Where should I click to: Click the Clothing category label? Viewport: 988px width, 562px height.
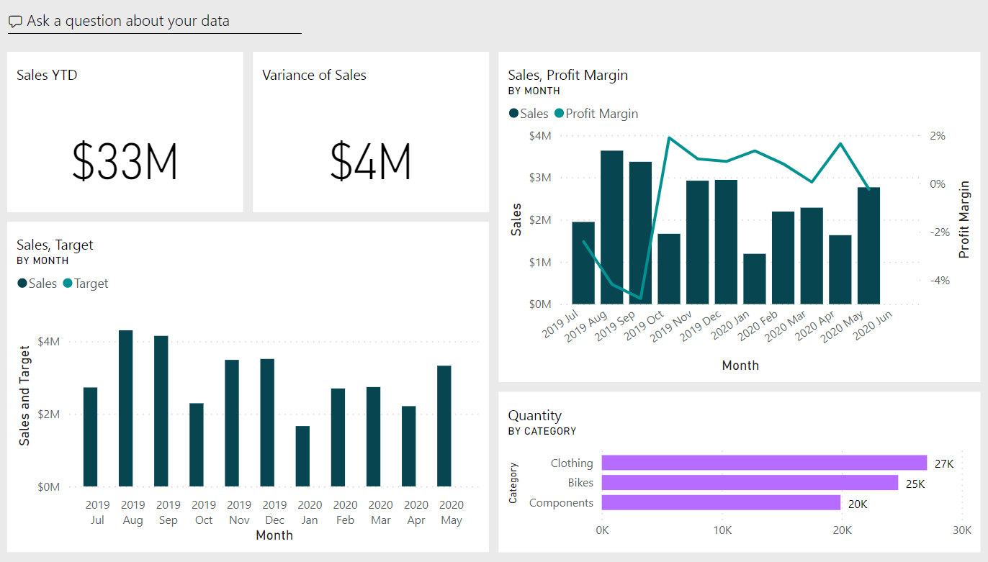coord(572,463)
